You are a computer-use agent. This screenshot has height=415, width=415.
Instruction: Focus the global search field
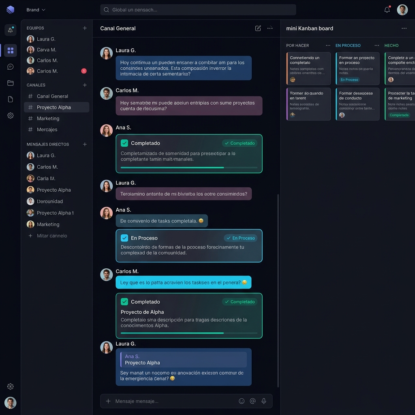click(198, 10)
